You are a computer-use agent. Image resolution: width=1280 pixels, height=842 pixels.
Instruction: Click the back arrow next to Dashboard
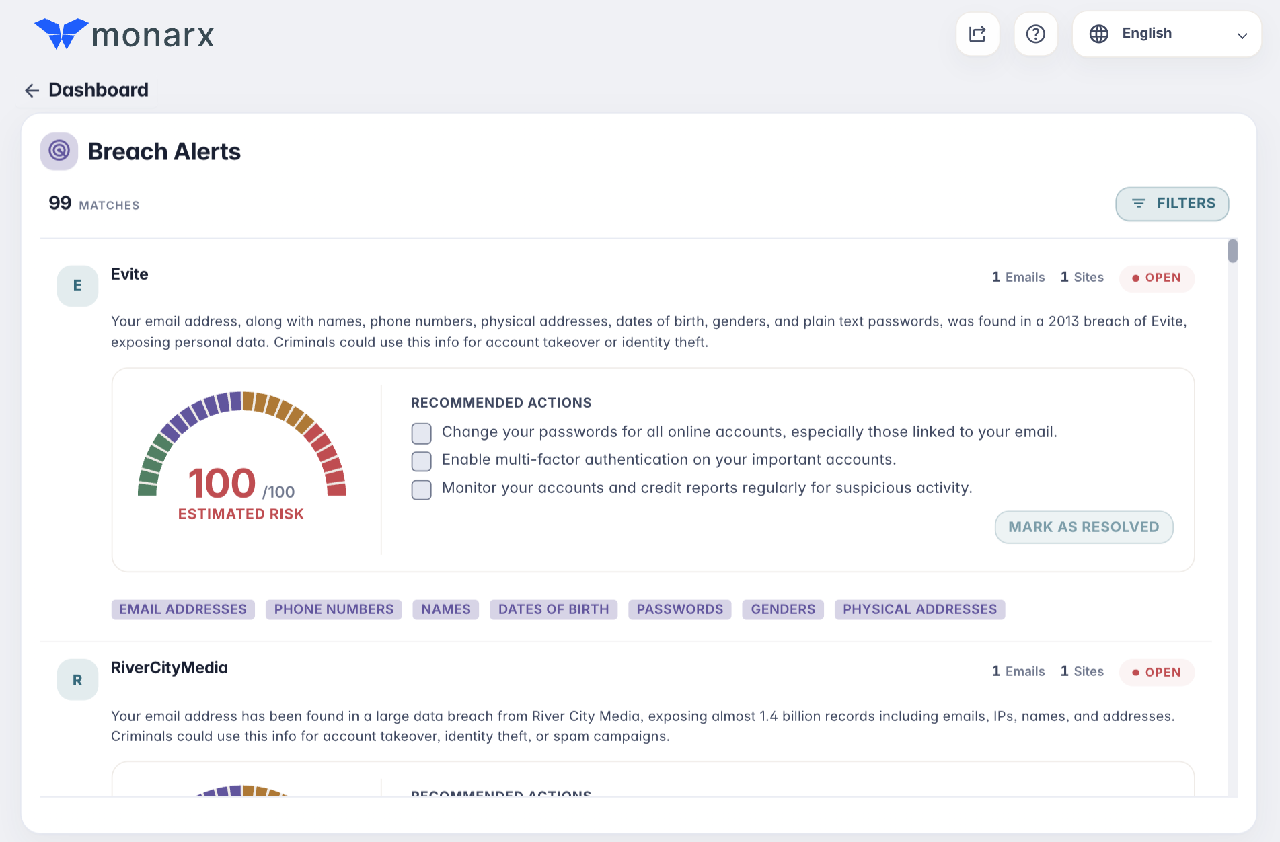tap(32, 90)
